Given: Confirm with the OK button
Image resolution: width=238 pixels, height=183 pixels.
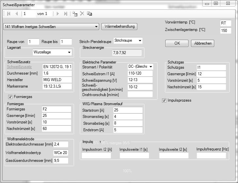Looking at the screenshot, I should pos(177,43).
